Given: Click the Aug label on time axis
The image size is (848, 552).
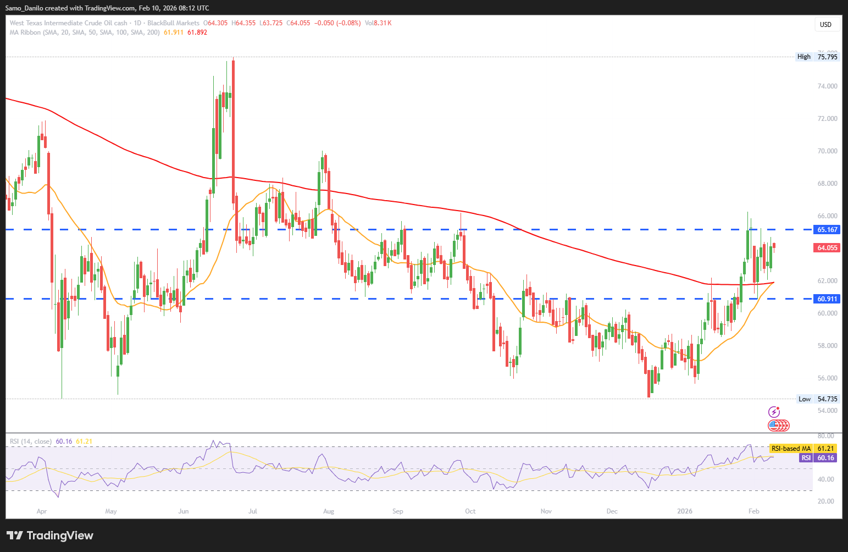Looking at the screenshot, I should (329, 511).
